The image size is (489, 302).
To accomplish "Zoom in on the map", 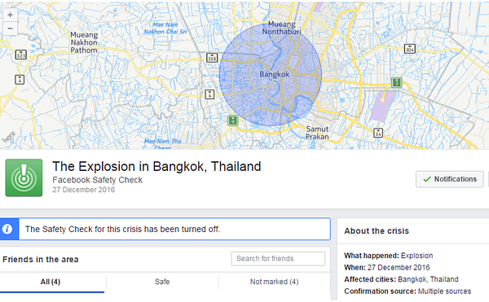I will pos(10,15).
